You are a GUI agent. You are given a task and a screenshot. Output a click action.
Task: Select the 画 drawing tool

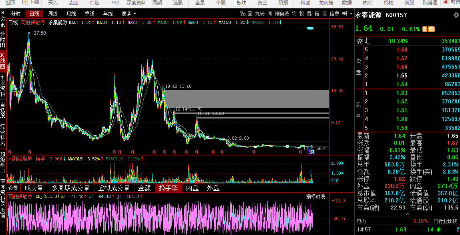pyautogui.click(x=250, y=14)
